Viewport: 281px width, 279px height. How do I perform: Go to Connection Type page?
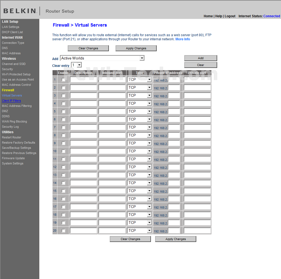coord(13,43)
